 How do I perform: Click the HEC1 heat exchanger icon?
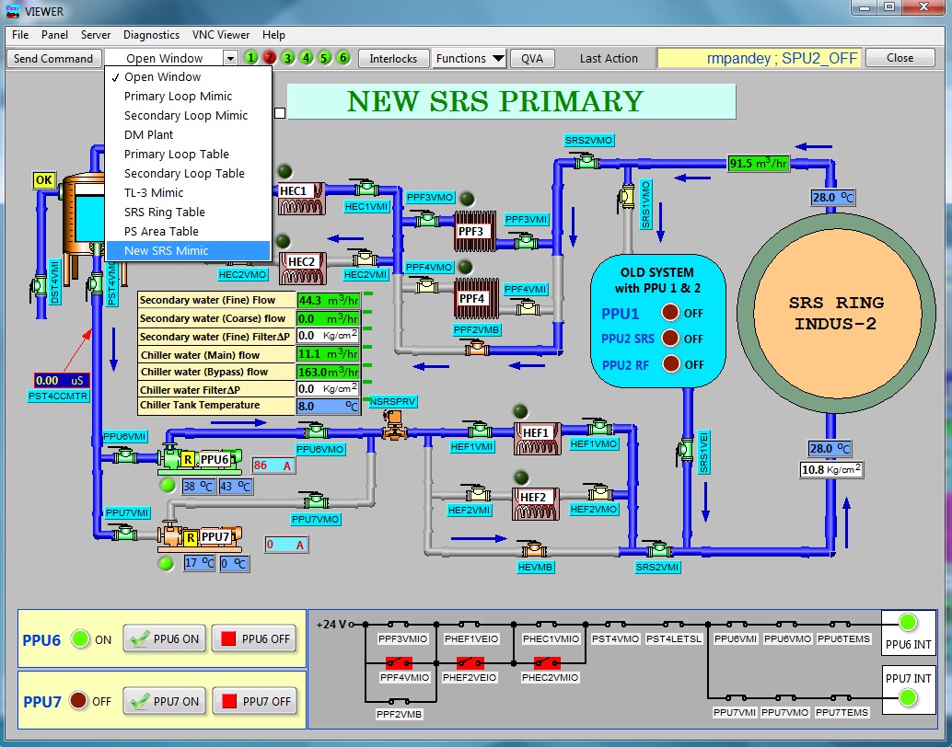pos(302,198)
